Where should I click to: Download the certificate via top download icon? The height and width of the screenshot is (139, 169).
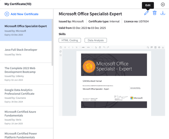pyautogui.click(x=163, y=13)
